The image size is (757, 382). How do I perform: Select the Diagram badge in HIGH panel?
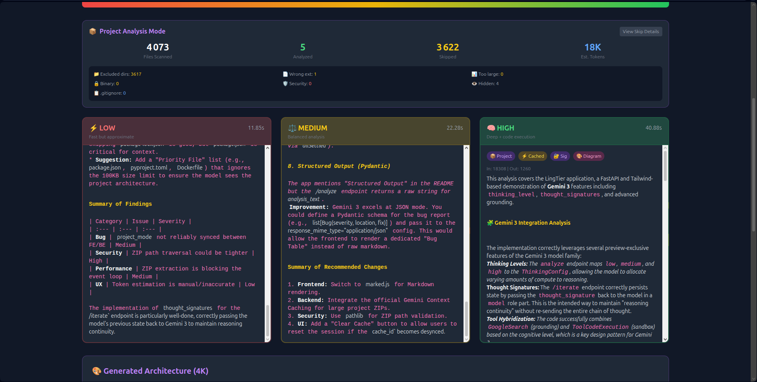coord(589,156)
